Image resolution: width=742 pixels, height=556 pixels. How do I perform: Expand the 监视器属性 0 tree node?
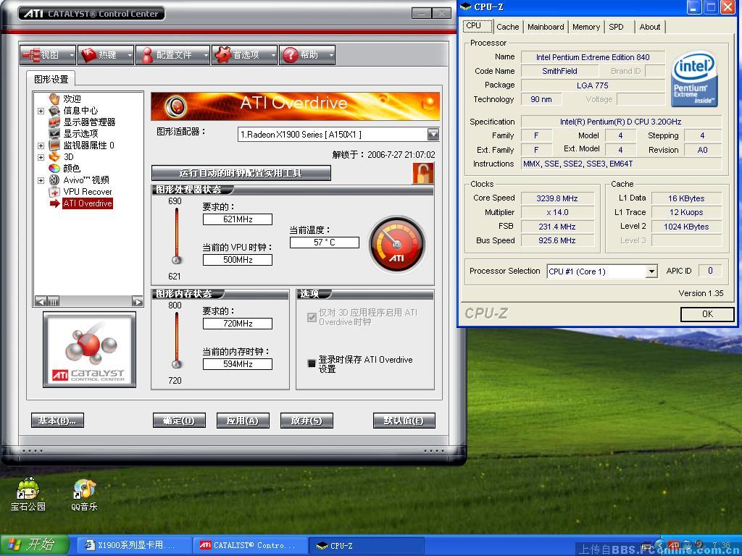(x=41, y=146)
